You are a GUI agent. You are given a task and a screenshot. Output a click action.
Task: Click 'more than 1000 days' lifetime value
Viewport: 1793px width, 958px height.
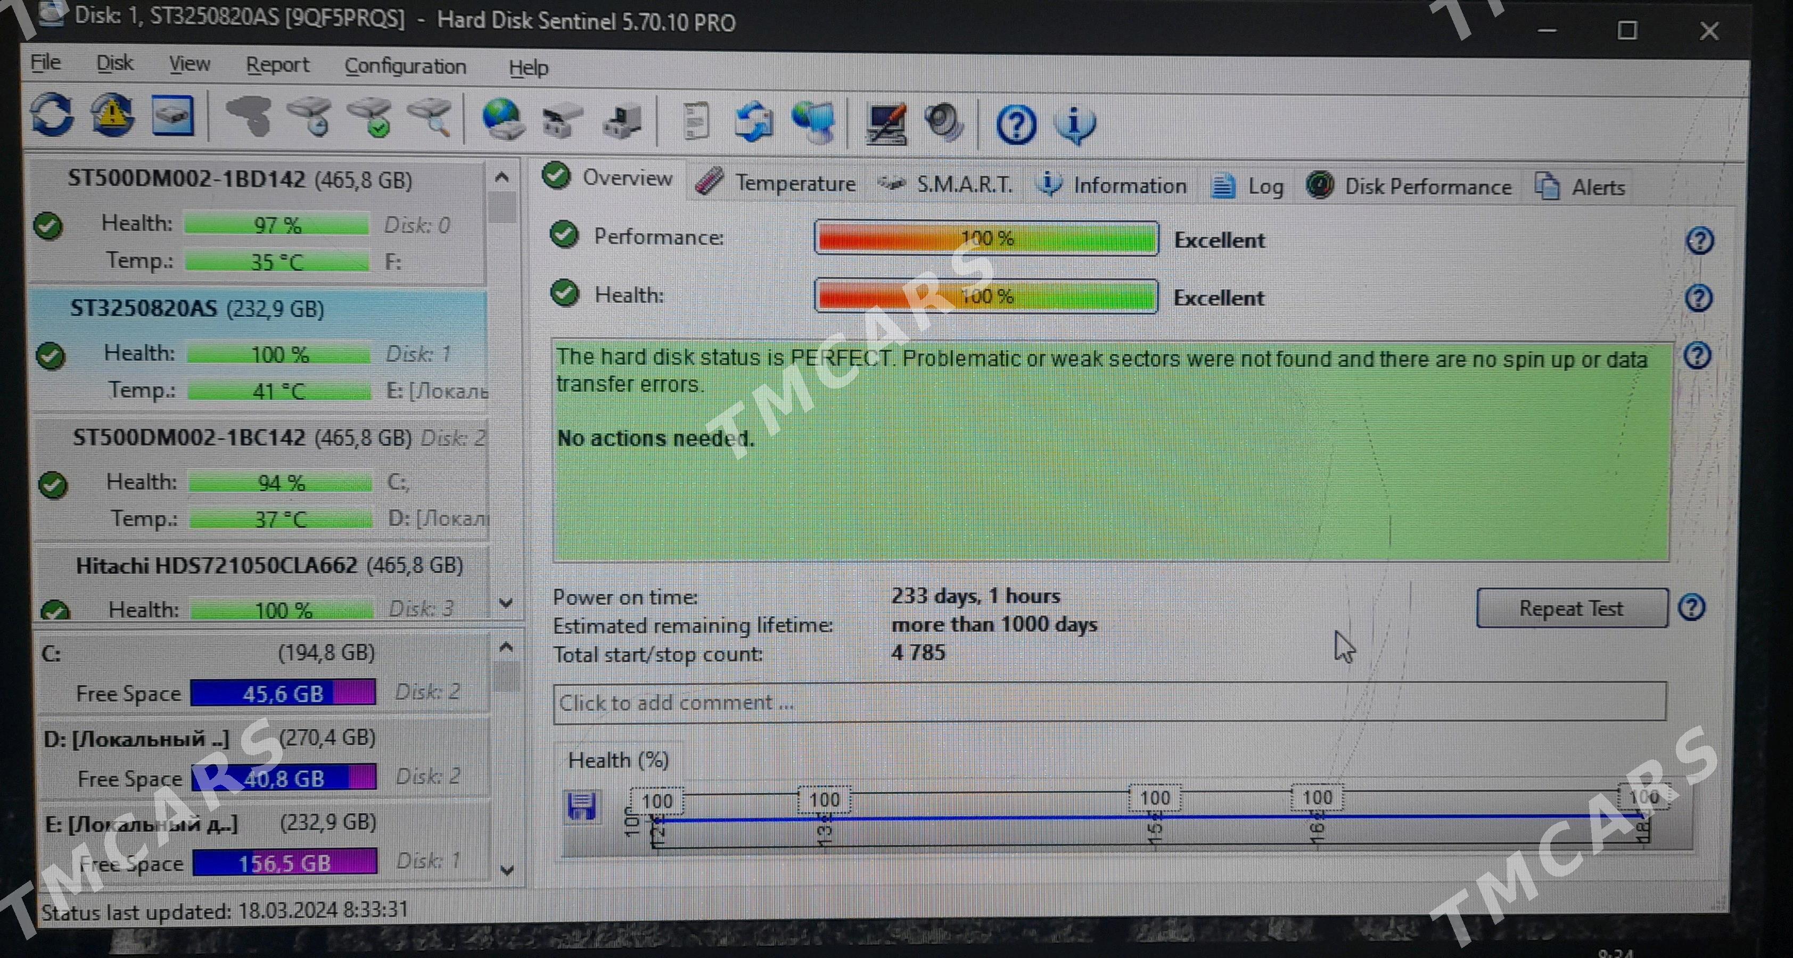994,624
